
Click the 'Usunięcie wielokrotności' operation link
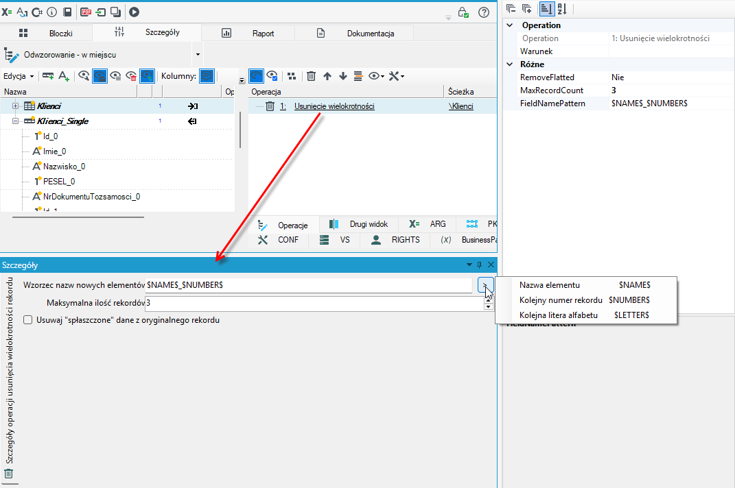(x=334, y=106)
